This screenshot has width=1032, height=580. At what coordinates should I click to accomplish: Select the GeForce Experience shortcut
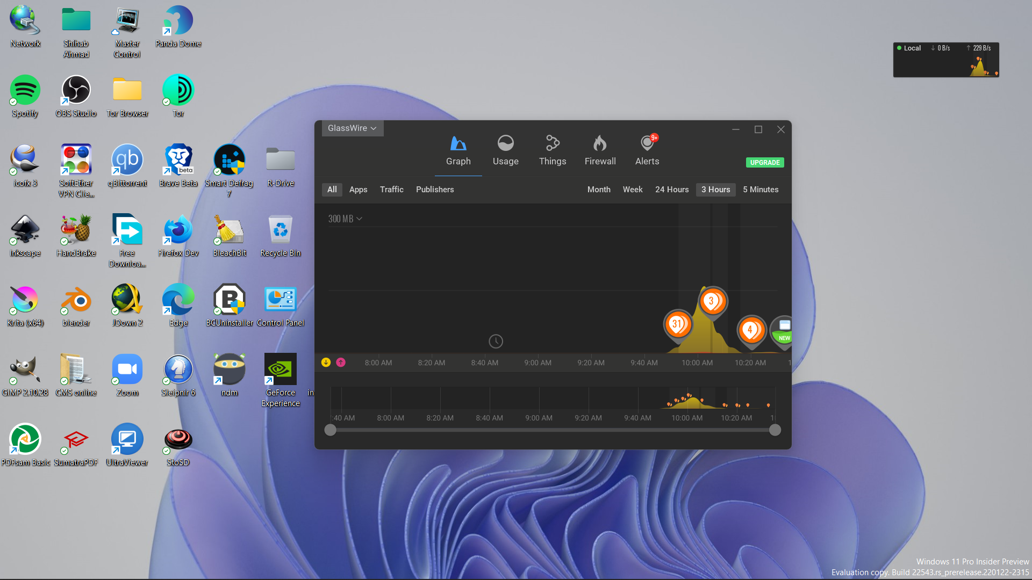[281, 380]
